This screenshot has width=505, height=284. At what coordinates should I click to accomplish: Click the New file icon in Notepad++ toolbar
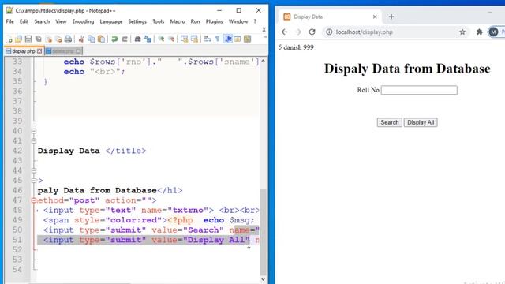pyautogui.click(x=9, y=39)
